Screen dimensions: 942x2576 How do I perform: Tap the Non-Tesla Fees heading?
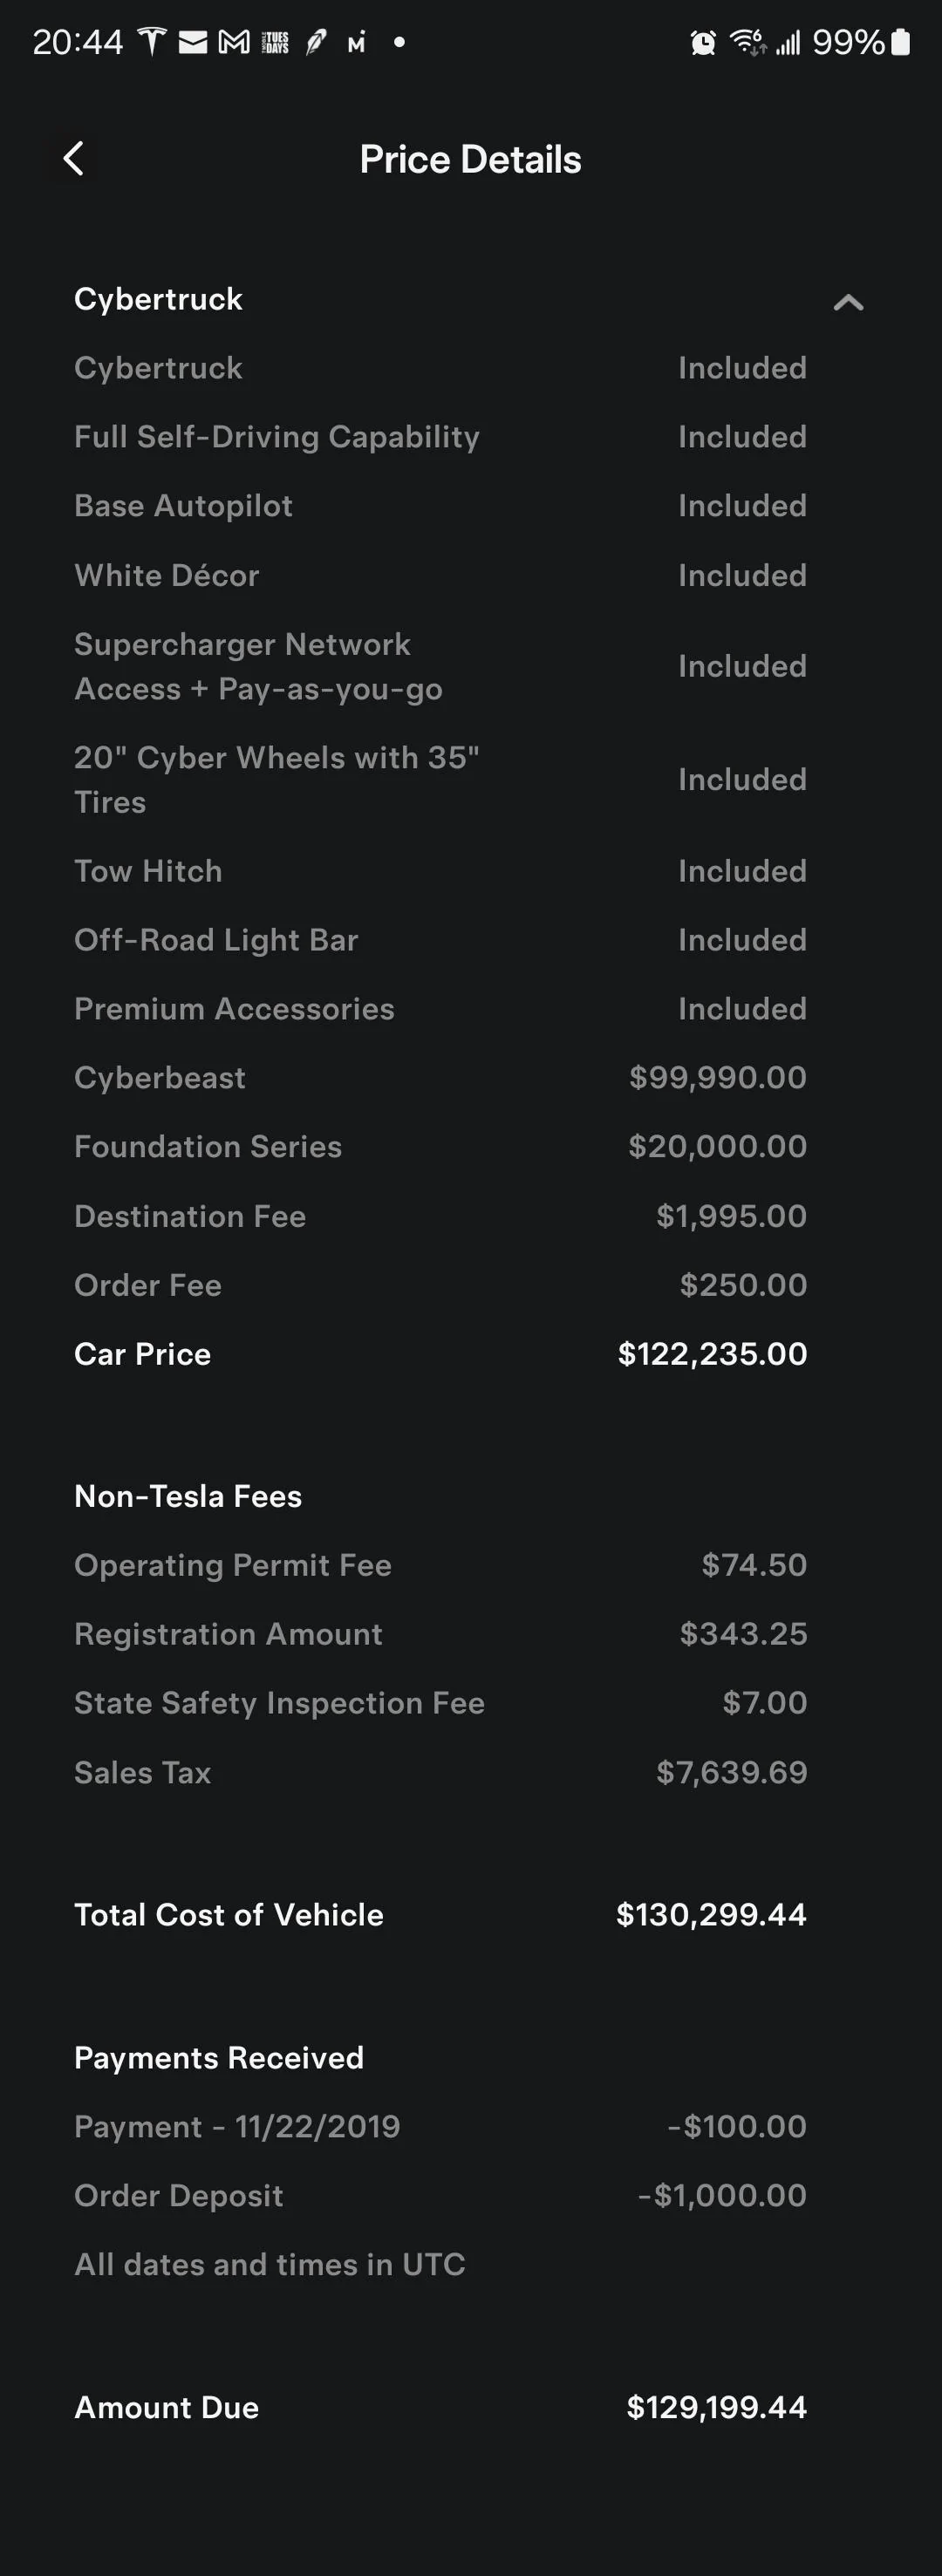(x=188, y=1496)
